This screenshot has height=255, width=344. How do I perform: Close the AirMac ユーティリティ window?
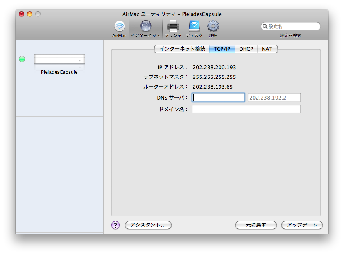coord(21,14)
